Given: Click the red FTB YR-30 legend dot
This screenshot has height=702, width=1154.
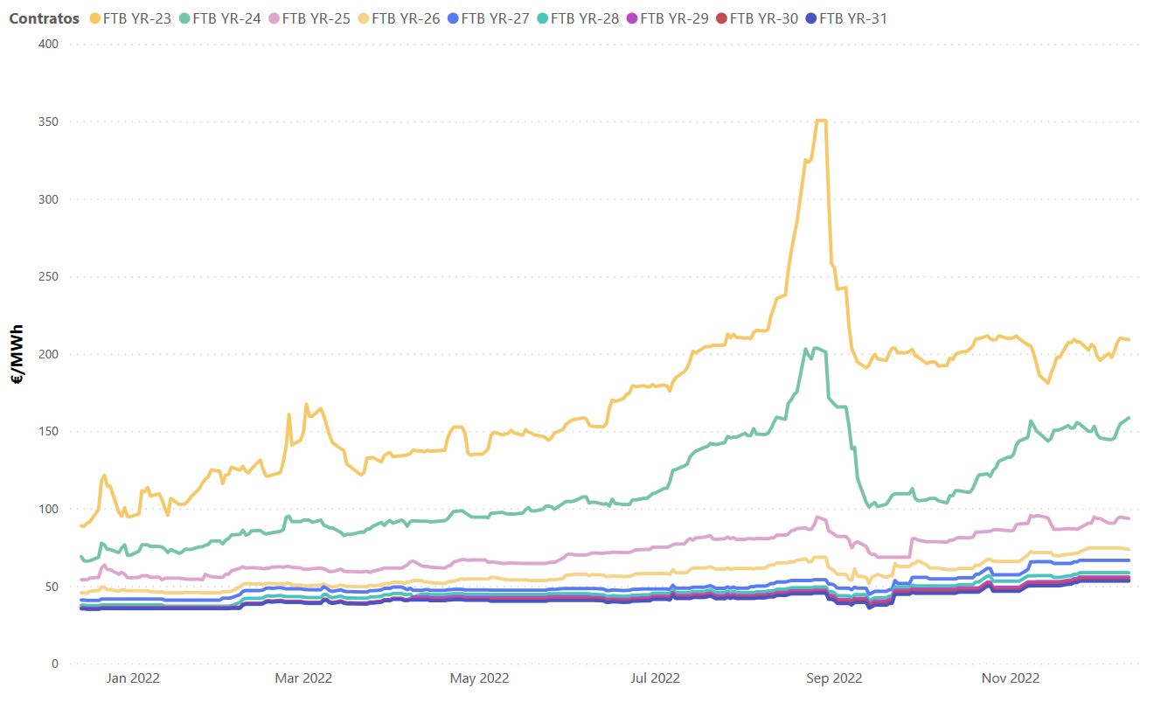Looking at the screenshot, I should click(721, 18).
